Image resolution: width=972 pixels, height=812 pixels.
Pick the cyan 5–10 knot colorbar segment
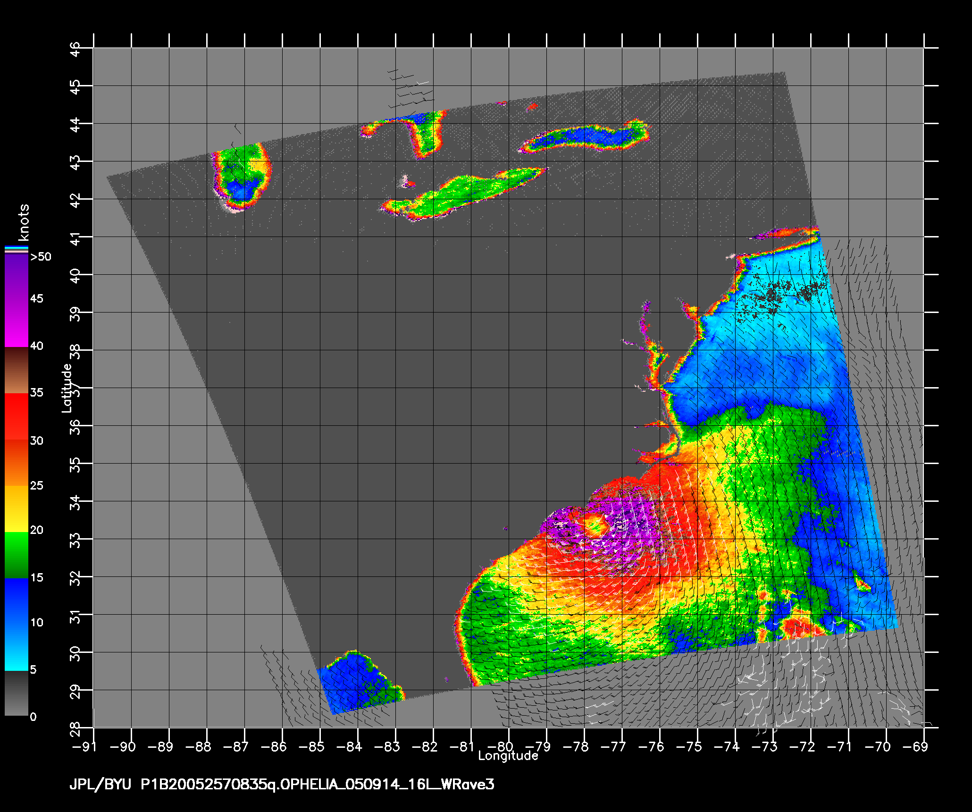point(17,647)
